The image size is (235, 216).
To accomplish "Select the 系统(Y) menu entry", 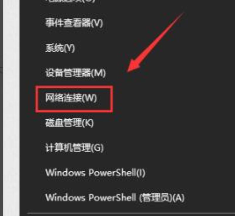I will pos(60,48).
